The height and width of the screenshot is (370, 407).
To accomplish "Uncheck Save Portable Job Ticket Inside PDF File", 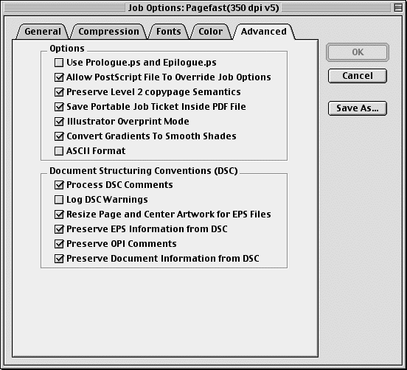I will tap(59, 107).
